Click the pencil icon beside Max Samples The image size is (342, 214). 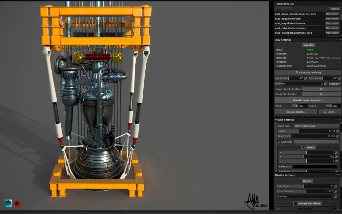[x=340, y=78]
